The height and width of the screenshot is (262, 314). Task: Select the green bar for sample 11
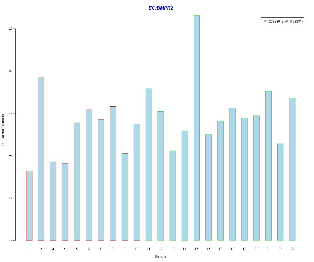click(149, 165)
